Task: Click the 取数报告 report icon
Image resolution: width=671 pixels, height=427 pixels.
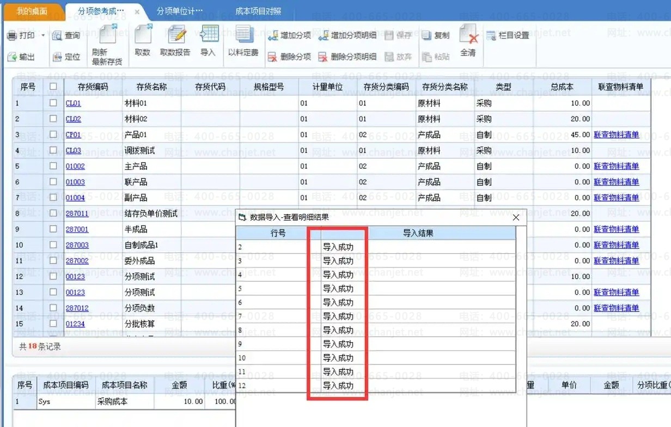Action: click(175, 40)
